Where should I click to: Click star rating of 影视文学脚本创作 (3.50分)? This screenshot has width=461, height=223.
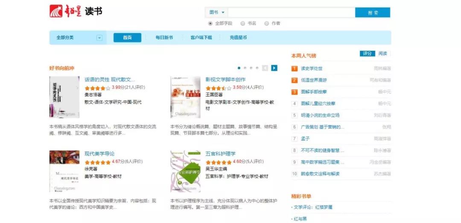coord(219,88)
